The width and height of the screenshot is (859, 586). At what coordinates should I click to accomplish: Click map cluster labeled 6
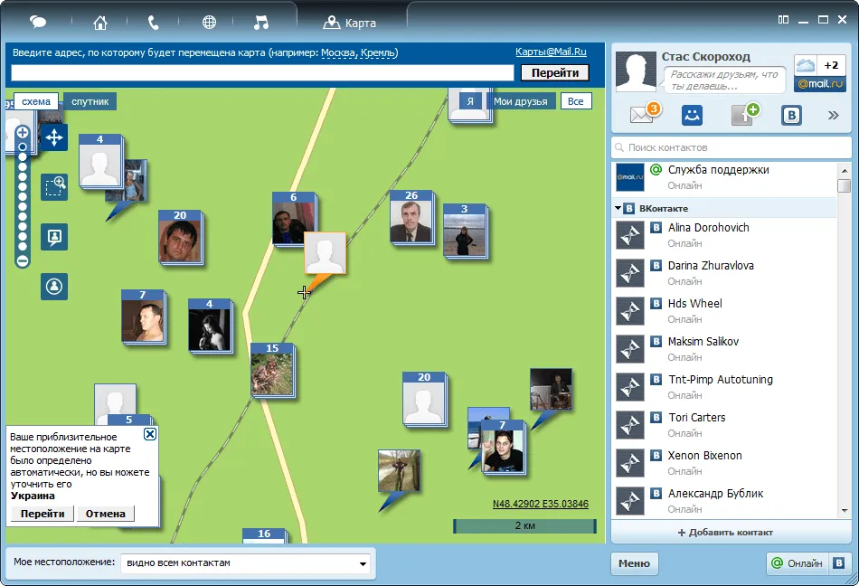pyautogui.click(x=294, y=218)
